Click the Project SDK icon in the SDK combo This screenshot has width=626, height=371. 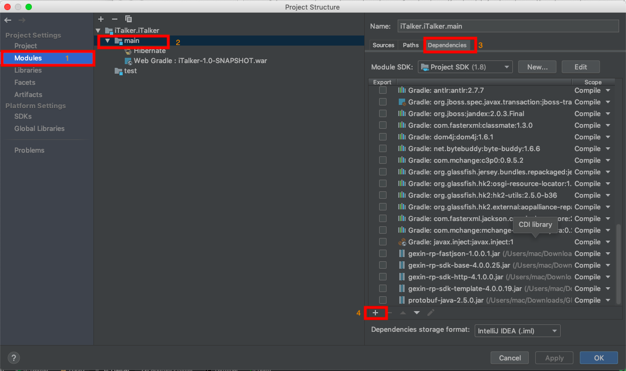tap(425, 67)
